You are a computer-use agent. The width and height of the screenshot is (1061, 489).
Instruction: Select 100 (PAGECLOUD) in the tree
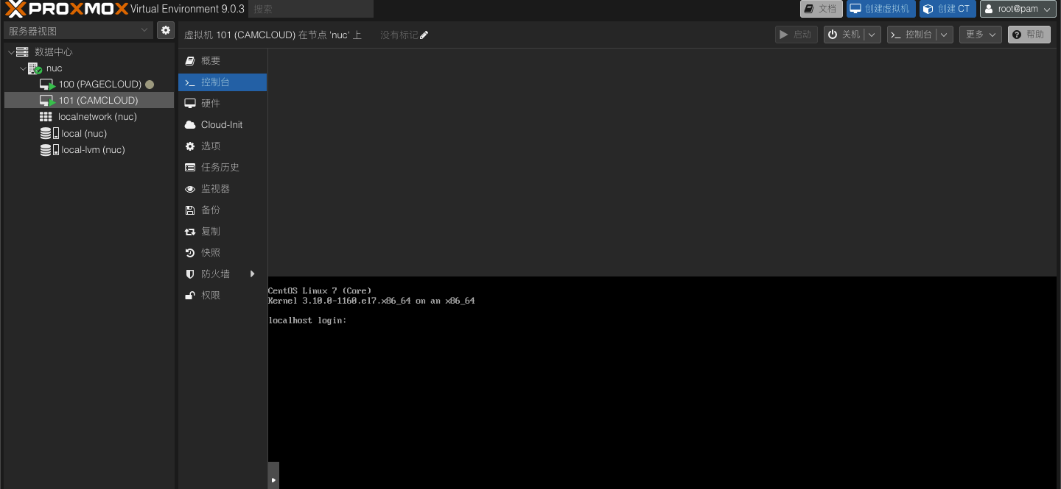(89, 85)
